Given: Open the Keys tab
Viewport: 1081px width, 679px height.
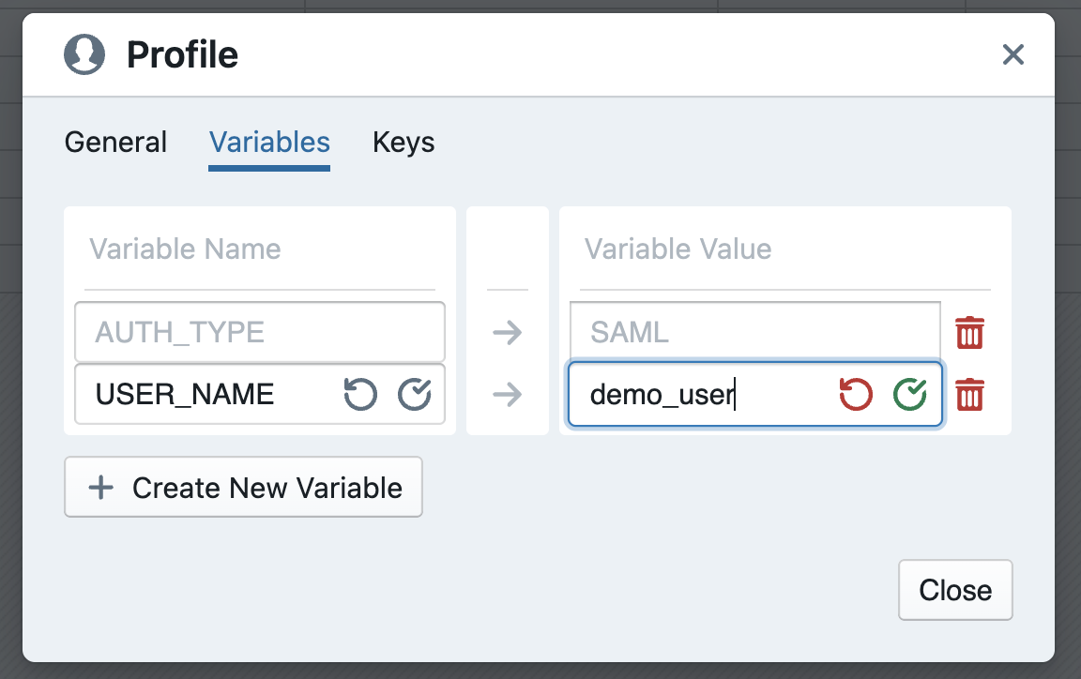Looking at the screenshot, I should click(403, 143).
